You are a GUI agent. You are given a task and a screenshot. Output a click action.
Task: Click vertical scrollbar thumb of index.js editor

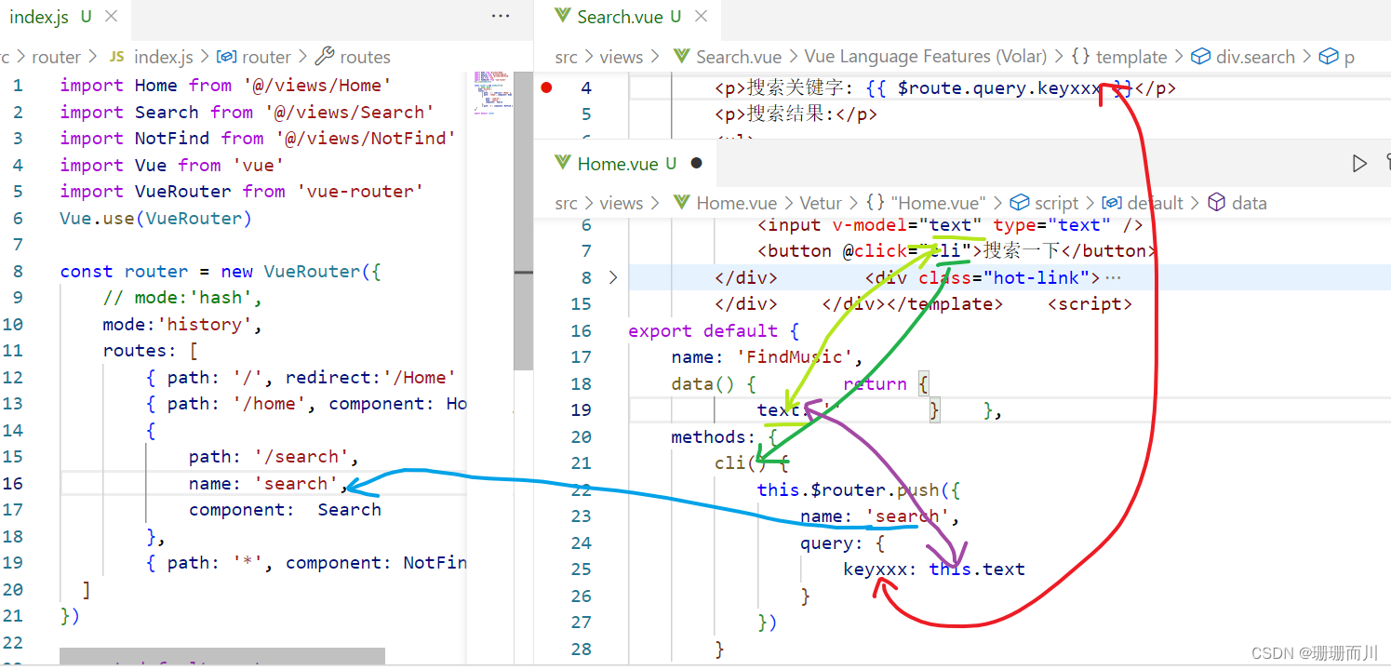[524, 221]
